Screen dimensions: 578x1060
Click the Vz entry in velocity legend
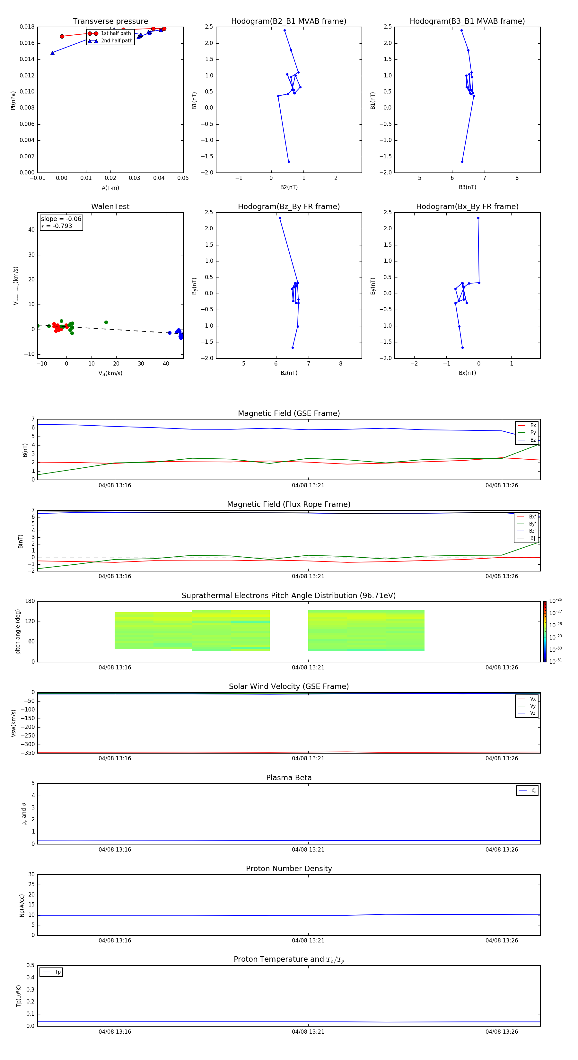[x=527, y=713]
